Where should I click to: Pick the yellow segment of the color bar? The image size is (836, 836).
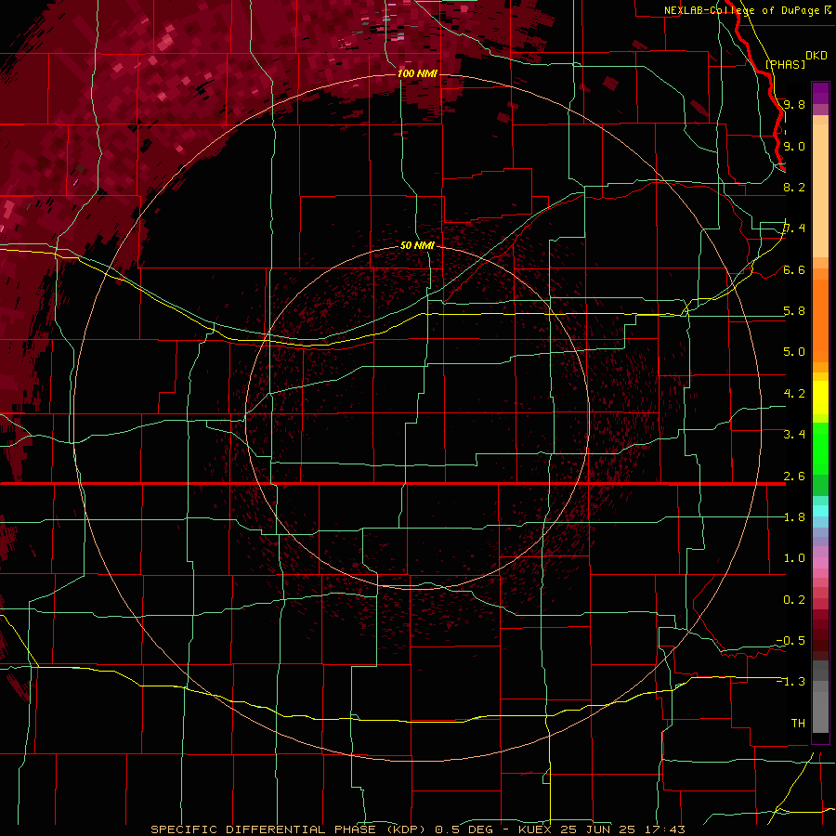tap(820, 398)
